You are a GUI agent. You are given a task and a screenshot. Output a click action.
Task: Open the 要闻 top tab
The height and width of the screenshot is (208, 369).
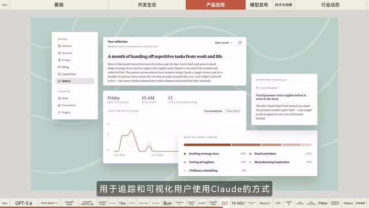click(59, 5)
